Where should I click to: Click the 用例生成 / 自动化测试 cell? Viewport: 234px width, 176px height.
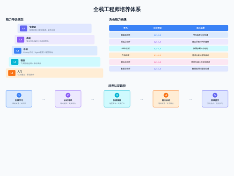(201, 62)
